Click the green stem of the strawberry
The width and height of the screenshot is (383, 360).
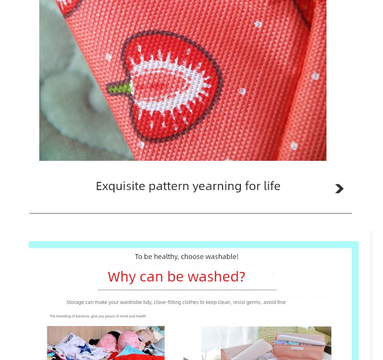(x=119, y=89)
